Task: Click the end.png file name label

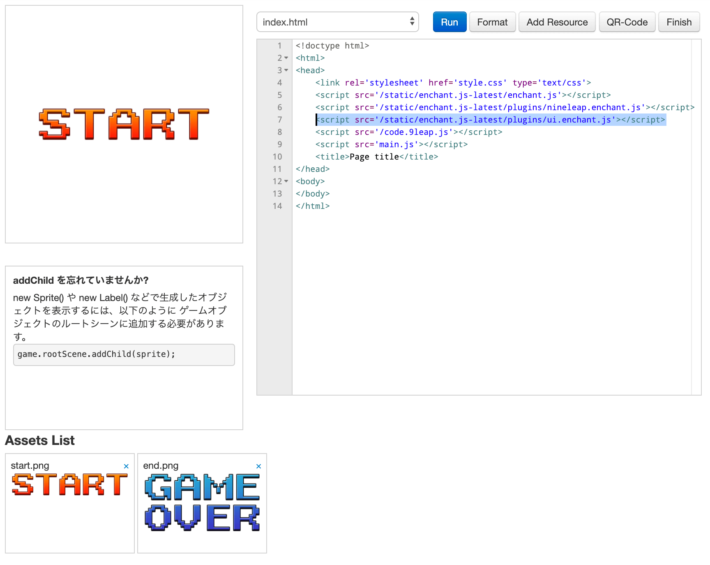Action: pos(161,465)
